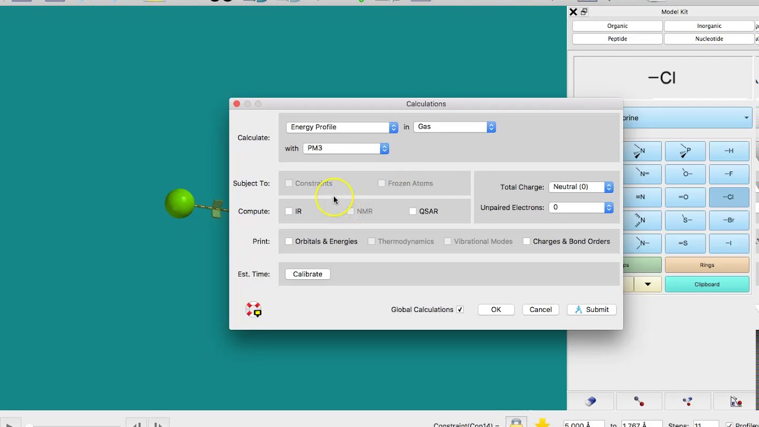Select the –S– sulfur fragment button
Image resolution: width=759 pixels, height=427 pixels.
[685, 220]
